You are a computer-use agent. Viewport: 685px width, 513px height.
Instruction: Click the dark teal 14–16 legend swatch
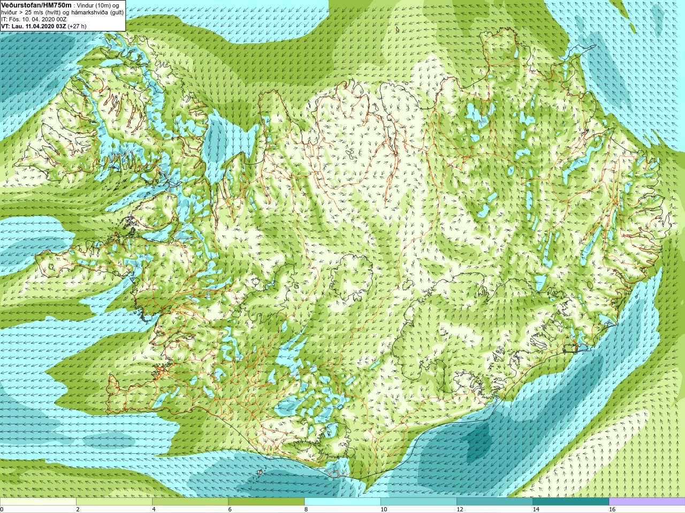pyautogui.click(x=570, y=502)
